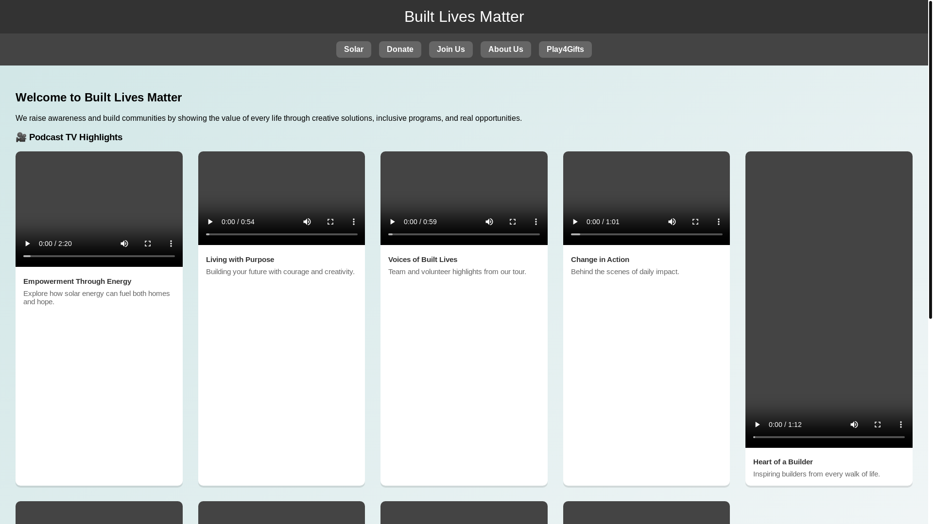Click the Living with Purpose progress bar
Screen dimensions: 933x524
click(282, 234)
